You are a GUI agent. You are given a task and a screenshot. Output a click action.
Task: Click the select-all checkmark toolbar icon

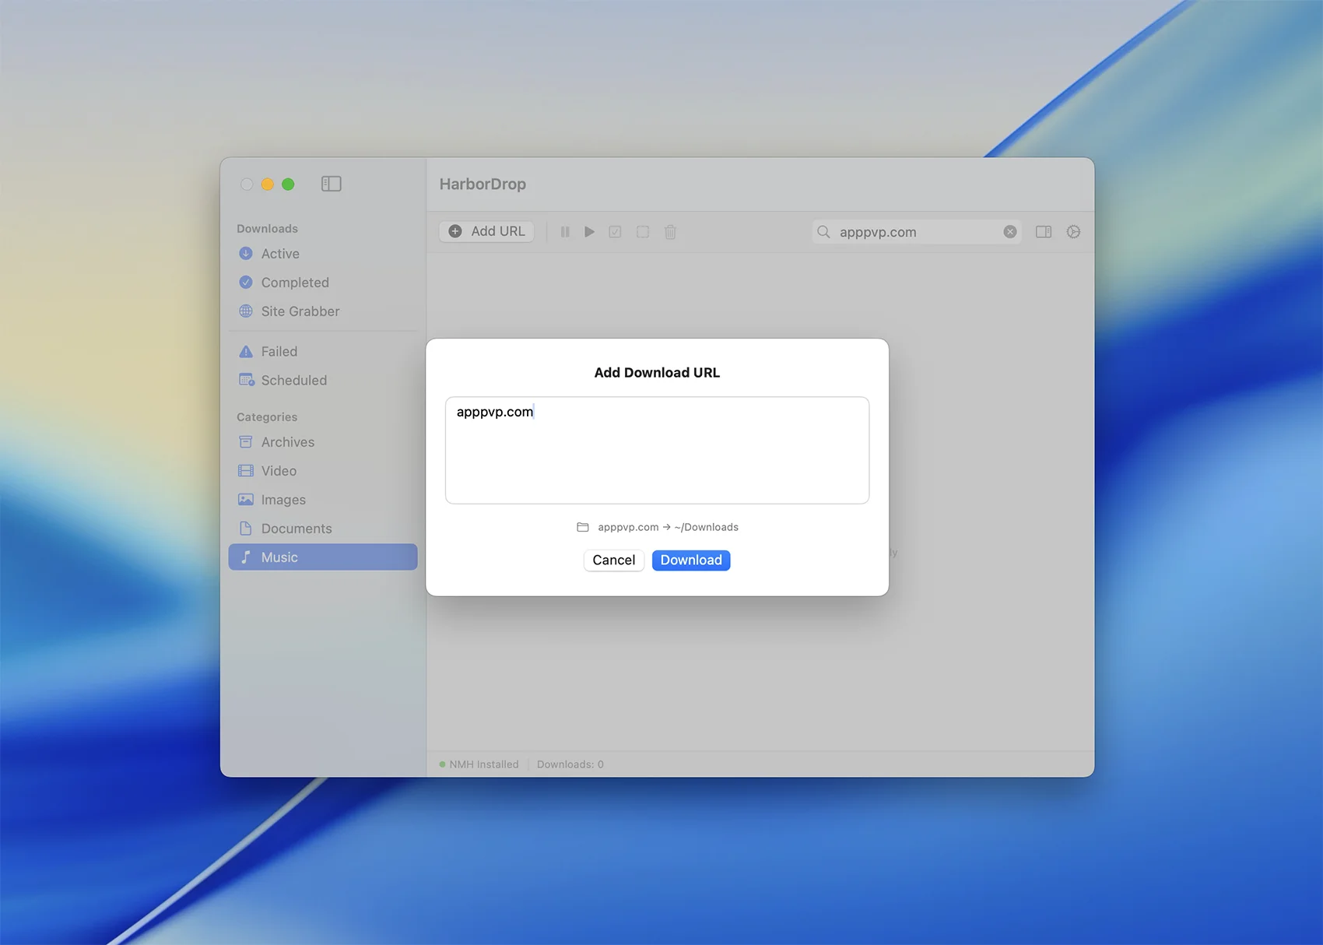(615, 232)
